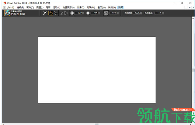Minimize the document window in menu bar
Viewport: 195px width, 125px height.
[186, 8]
